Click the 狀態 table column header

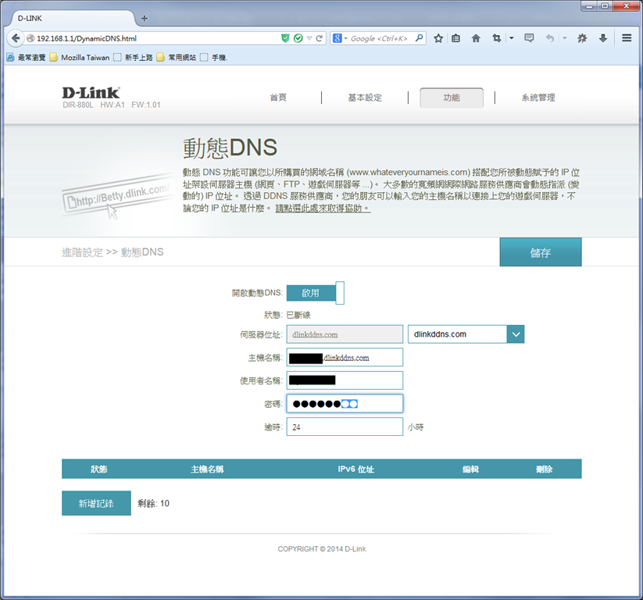pyautogui.click(x=98, y=469)
